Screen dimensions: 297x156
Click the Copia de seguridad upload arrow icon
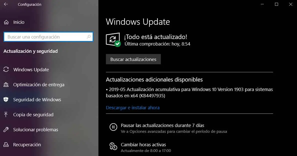(6, 114)
